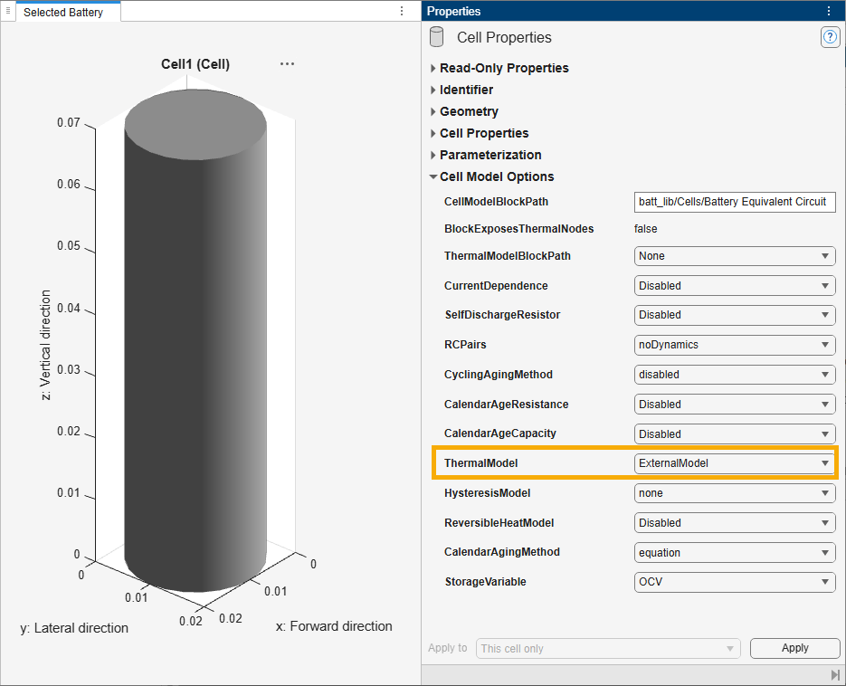Screen dimensions: 846x686
Task: Expand the Cell Properties section
Action: tap(433, 133)
